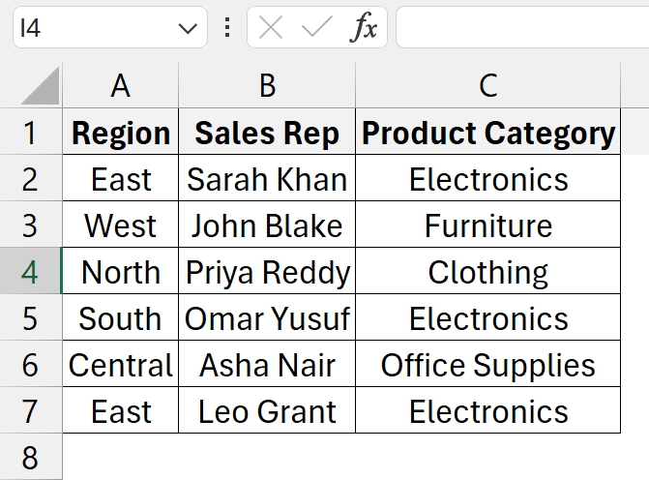Select column B header
This screenshot has width=649, height=480.
point(267,86)
